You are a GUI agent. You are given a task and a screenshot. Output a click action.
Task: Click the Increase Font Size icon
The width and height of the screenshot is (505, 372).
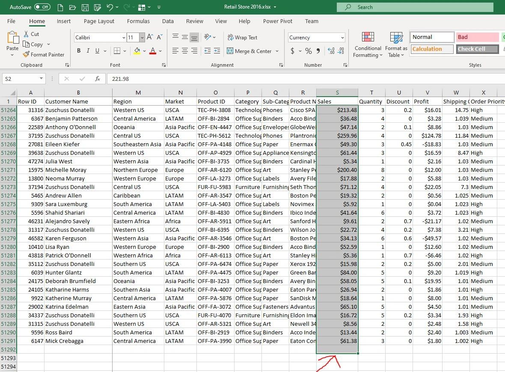150,38
